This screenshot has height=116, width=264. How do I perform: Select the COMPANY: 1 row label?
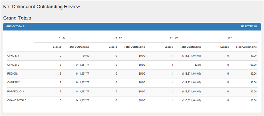pyautogui.click(x=15, y=83)
